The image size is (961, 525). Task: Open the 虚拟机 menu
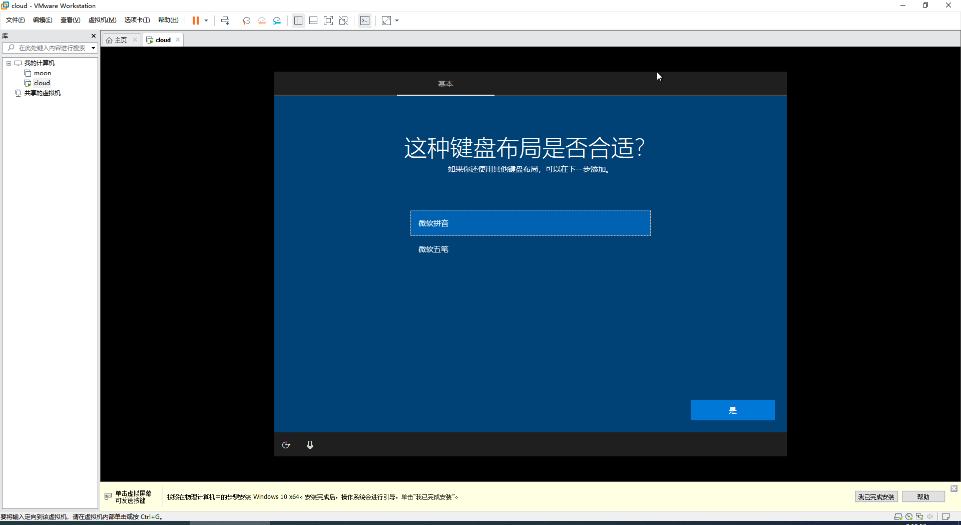(x=103, y=20)
